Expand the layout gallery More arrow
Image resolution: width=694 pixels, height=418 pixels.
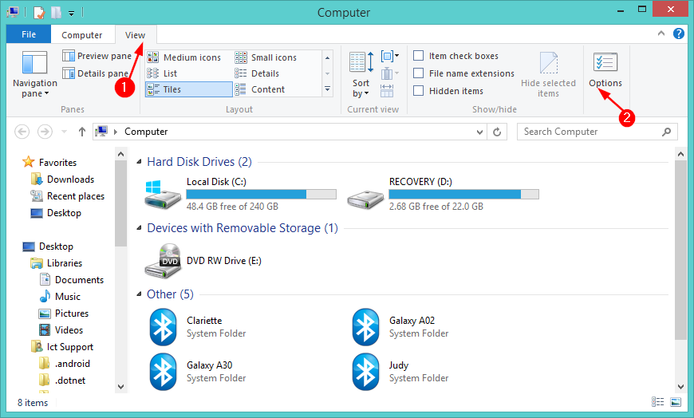click(x=328, y=89)
